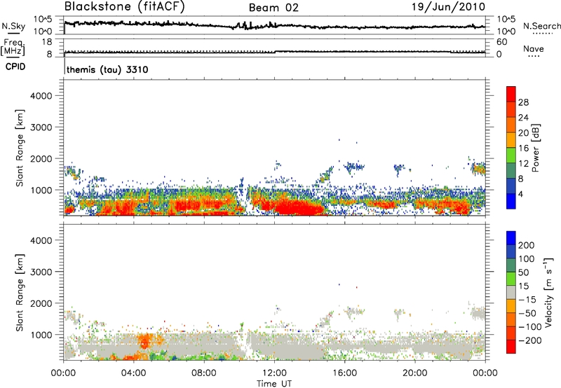Screen dimensions: 561x388
Task: Click the '200' velocity colorbar label
Action: click(x=527, y=245)
